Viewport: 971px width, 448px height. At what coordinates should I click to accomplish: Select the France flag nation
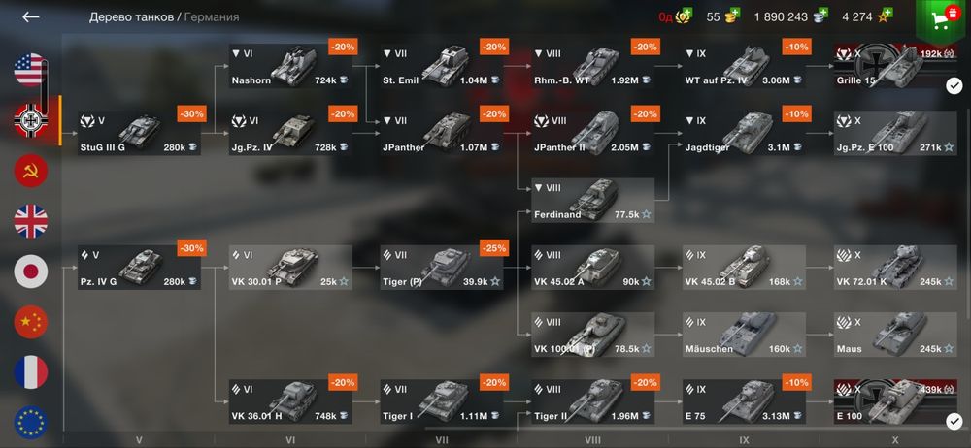coord(30,372)
